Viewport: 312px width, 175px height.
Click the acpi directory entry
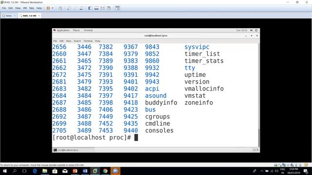coord(152,88)
